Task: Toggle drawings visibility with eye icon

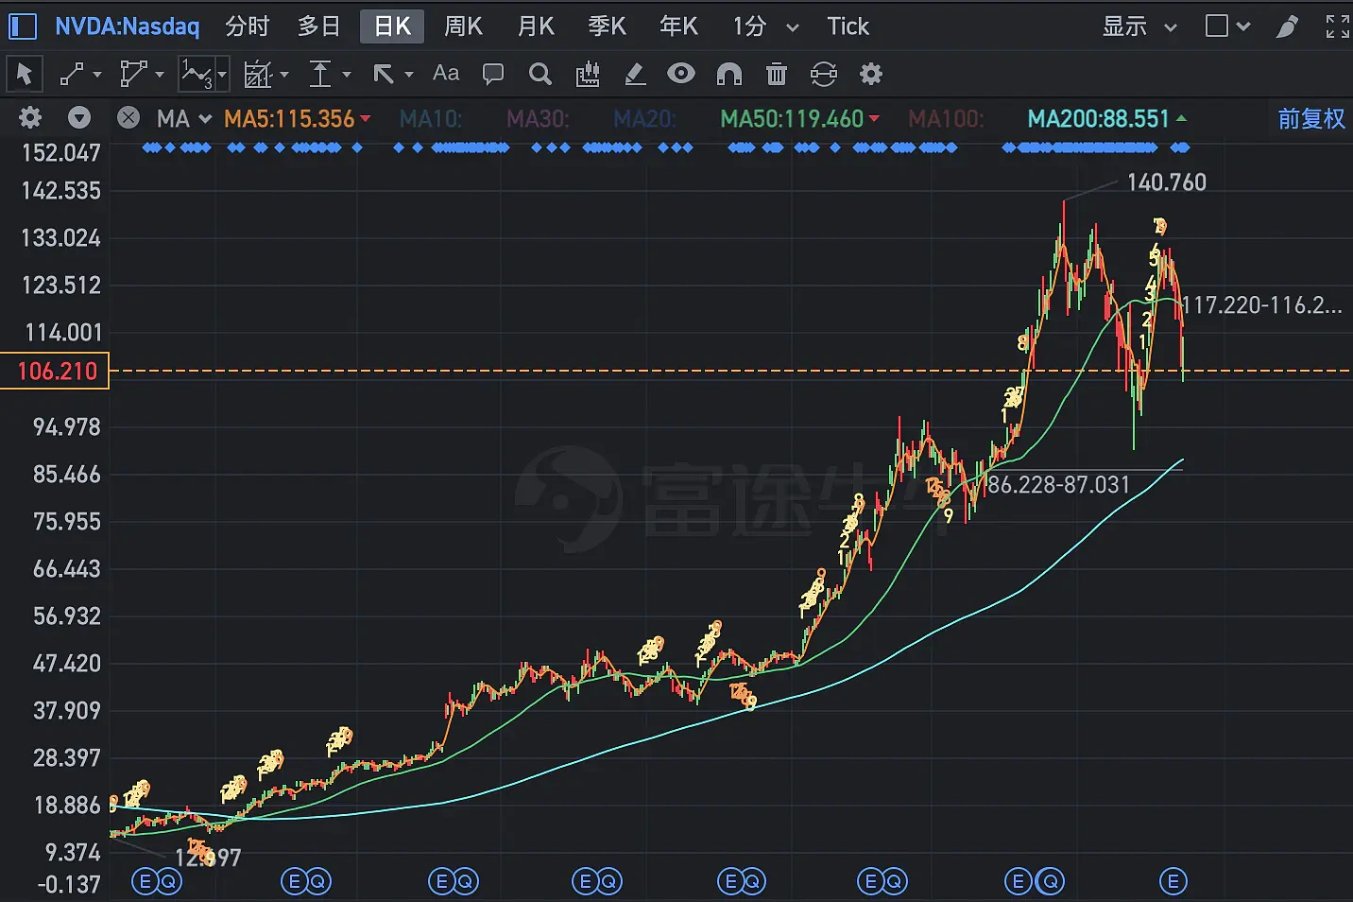Action: click(x=681, y=74)
